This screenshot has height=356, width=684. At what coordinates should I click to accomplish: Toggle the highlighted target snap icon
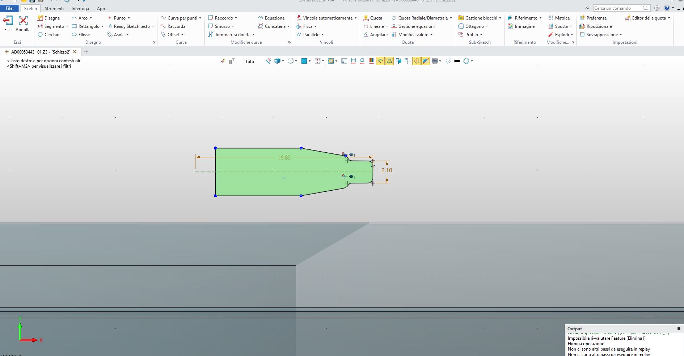tap(417, 61)
